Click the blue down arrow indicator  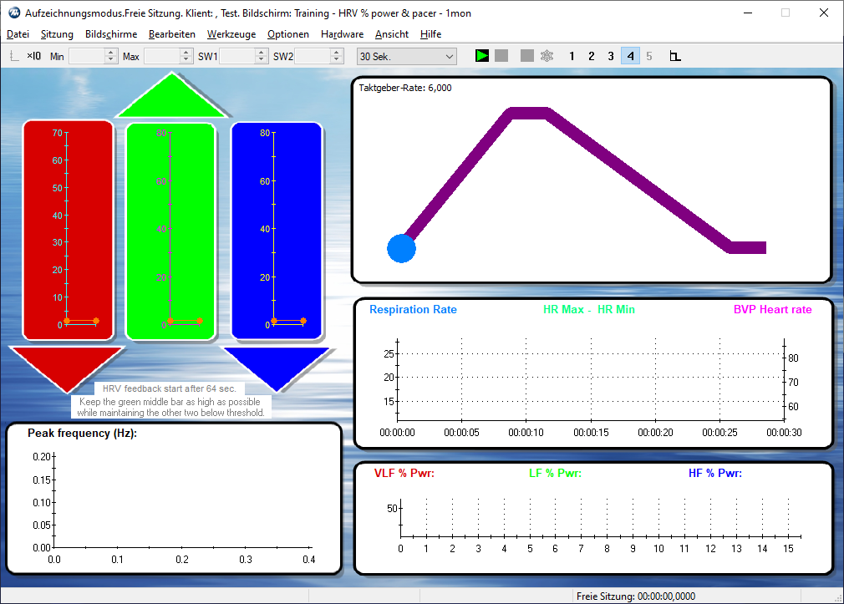pyautogui.click(x=276, y=367)
